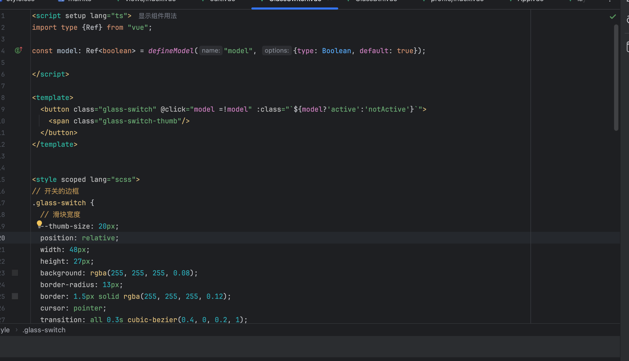Open the background rgba color swatch in the gutter
Screen dimensions: 629x361
[15, 273]
